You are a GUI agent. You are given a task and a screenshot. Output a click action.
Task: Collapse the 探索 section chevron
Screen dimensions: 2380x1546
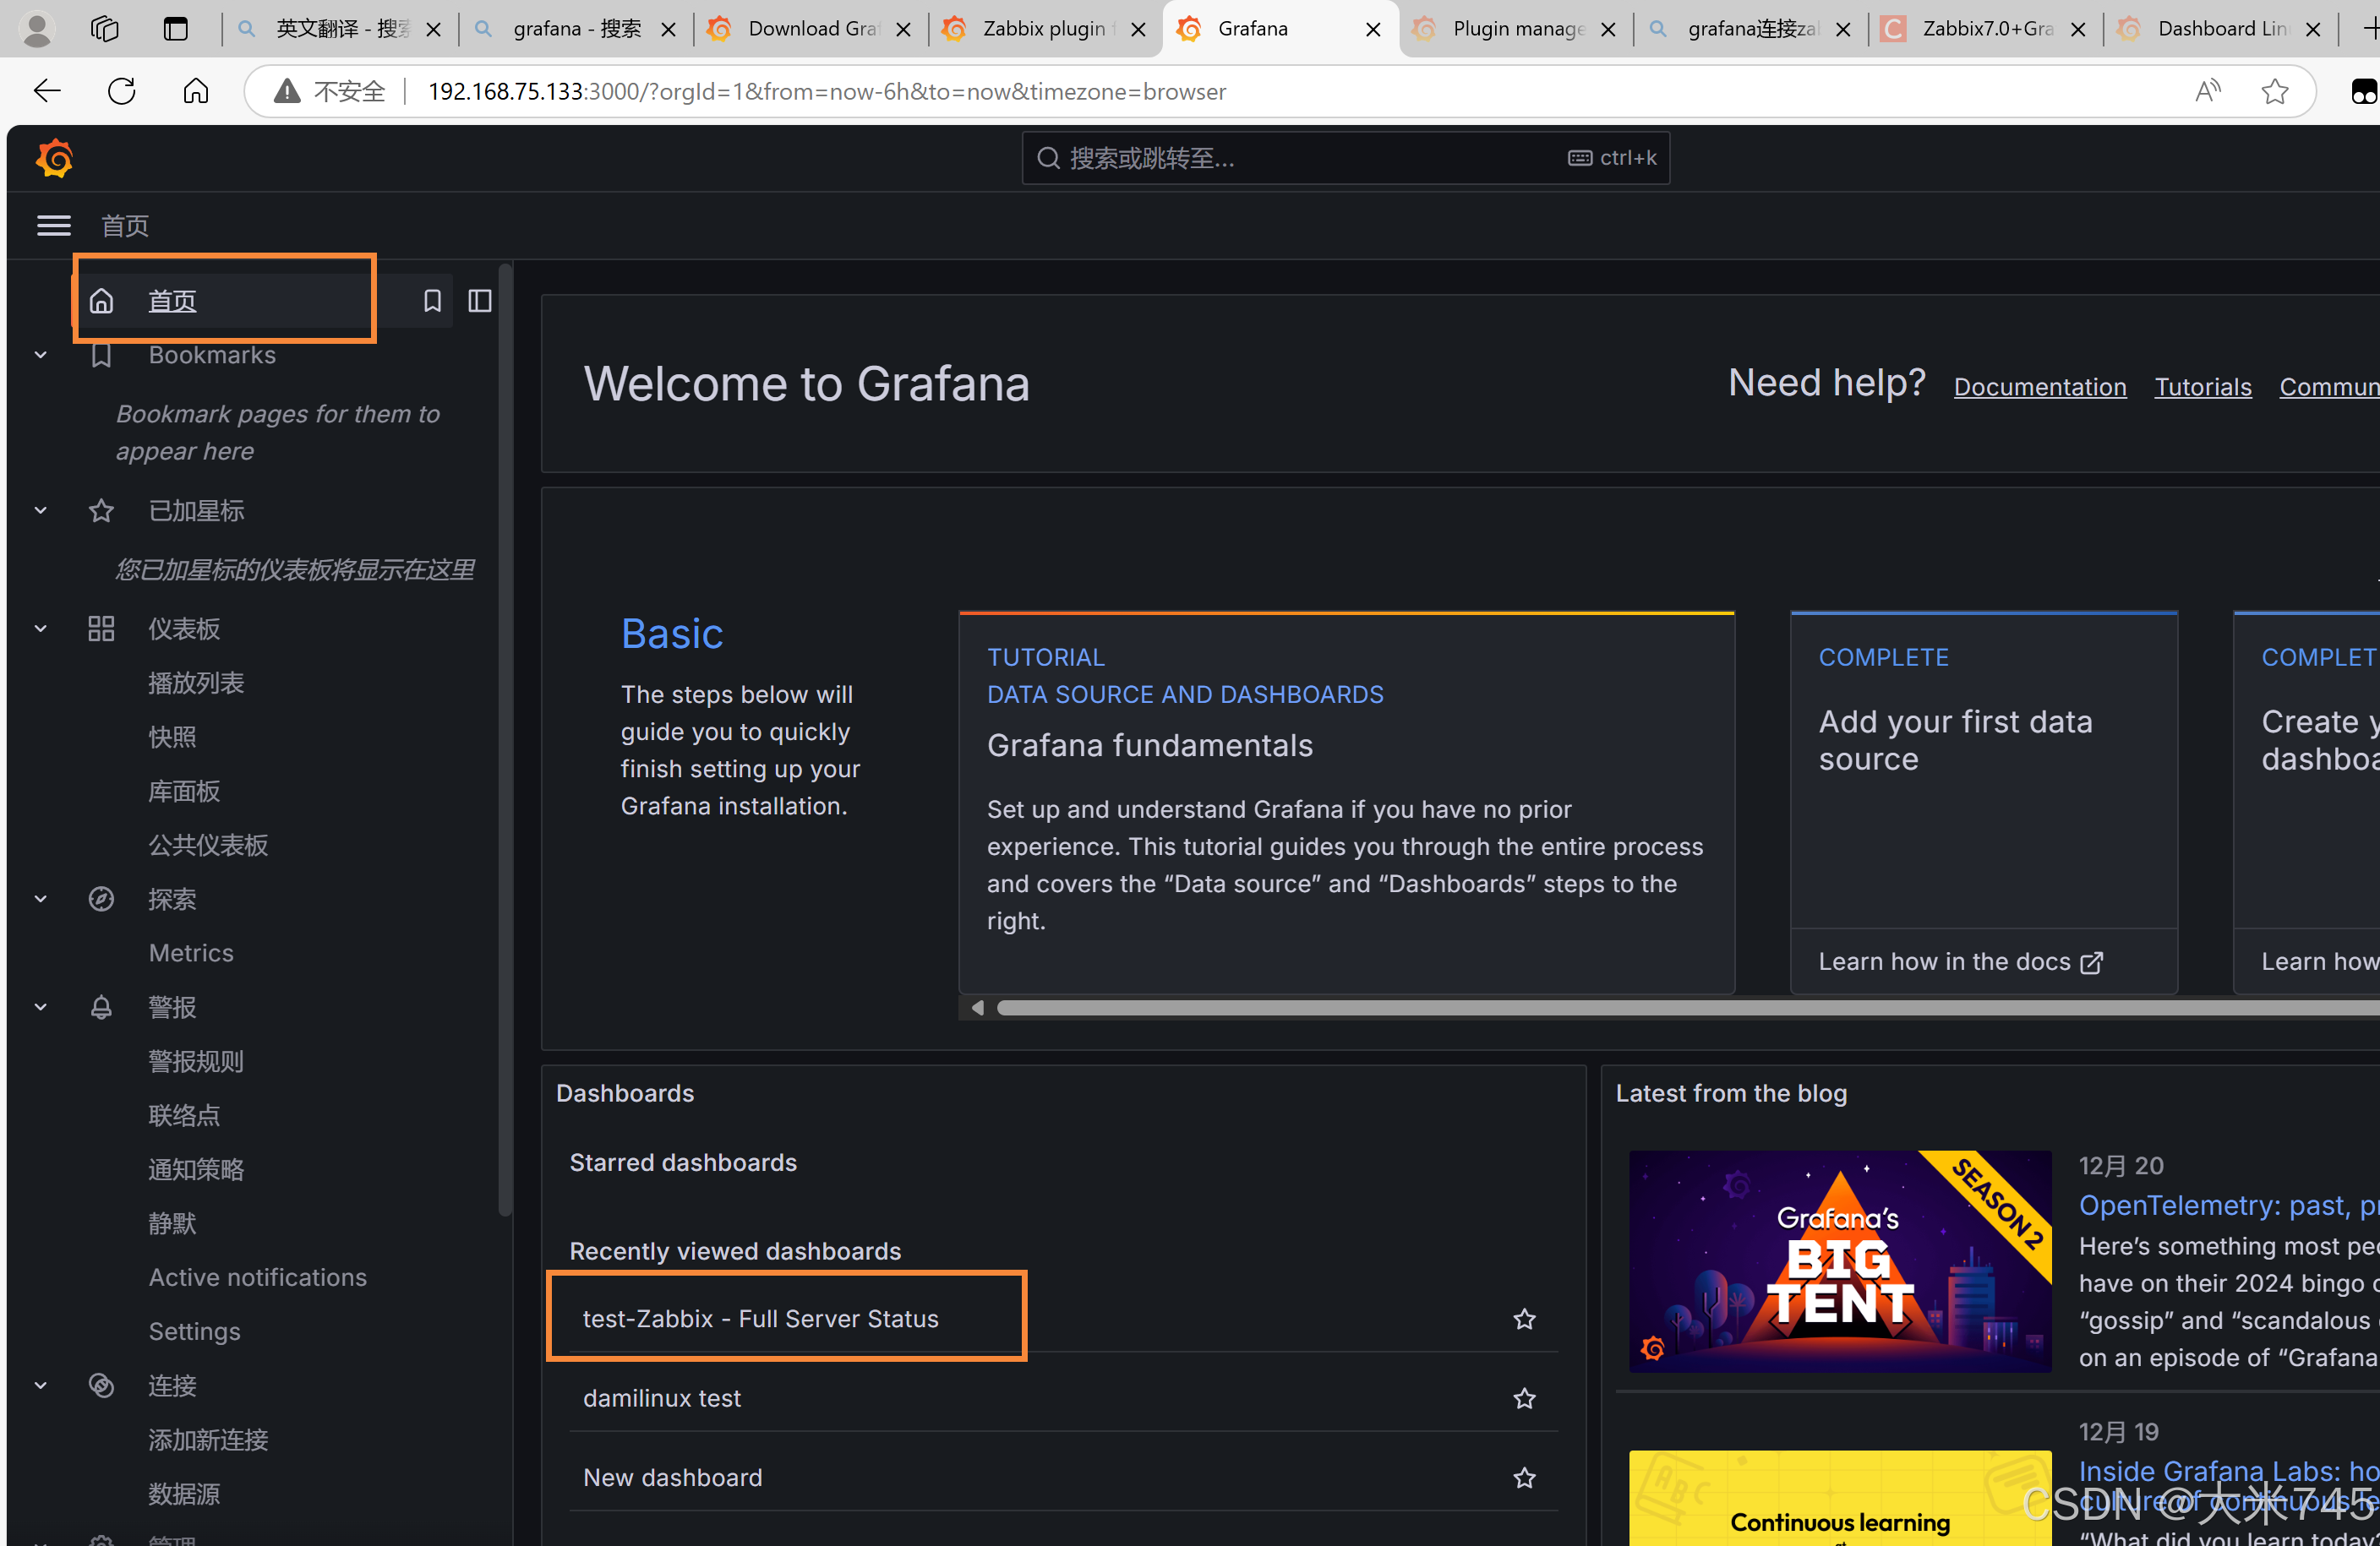point(41,898)
